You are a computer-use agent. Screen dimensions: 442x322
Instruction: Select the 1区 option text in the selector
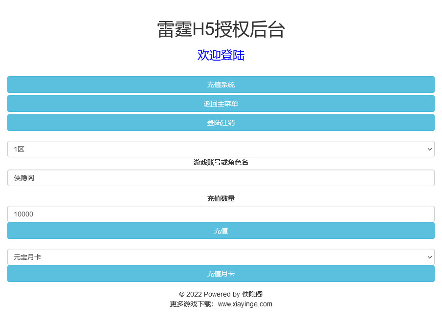[x=19, y=149]
